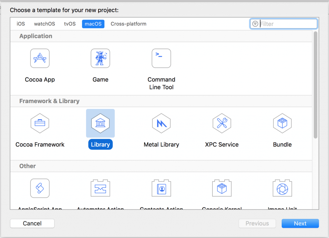Pick the Bundle template icon
The width and height of the screenshot is (329, 238).
point(282,123)
